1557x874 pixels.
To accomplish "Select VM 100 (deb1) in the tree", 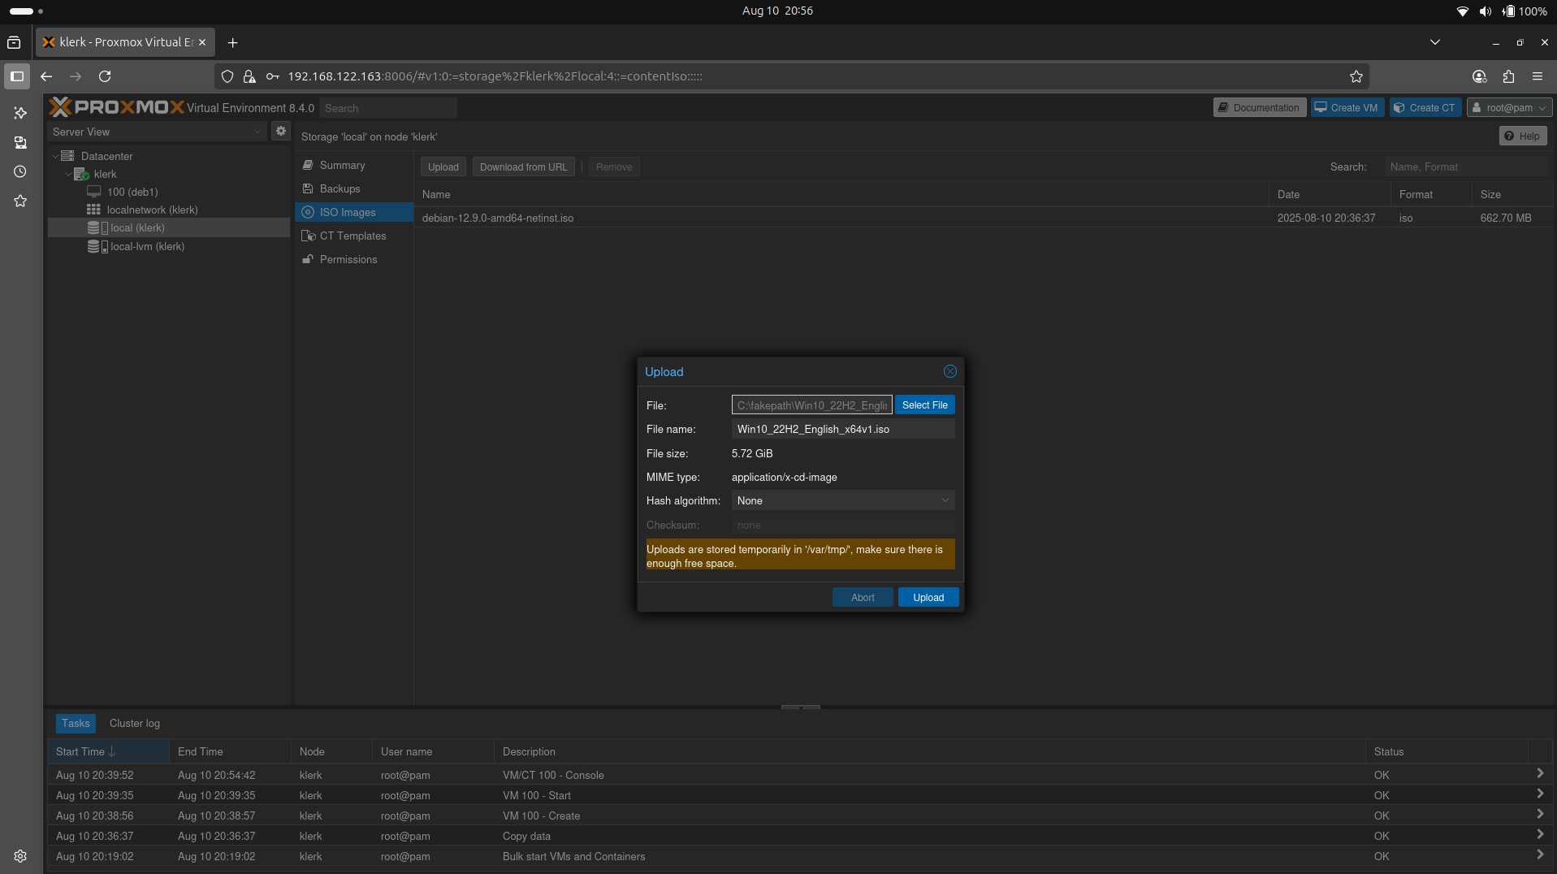I will pos(132,192).
